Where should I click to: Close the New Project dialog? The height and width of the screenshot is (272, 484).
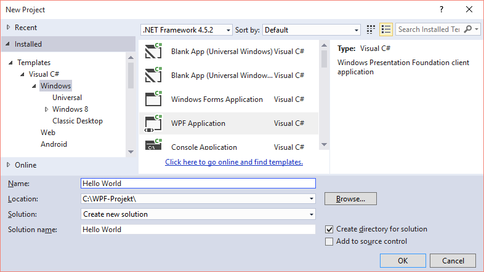(469, 10)
